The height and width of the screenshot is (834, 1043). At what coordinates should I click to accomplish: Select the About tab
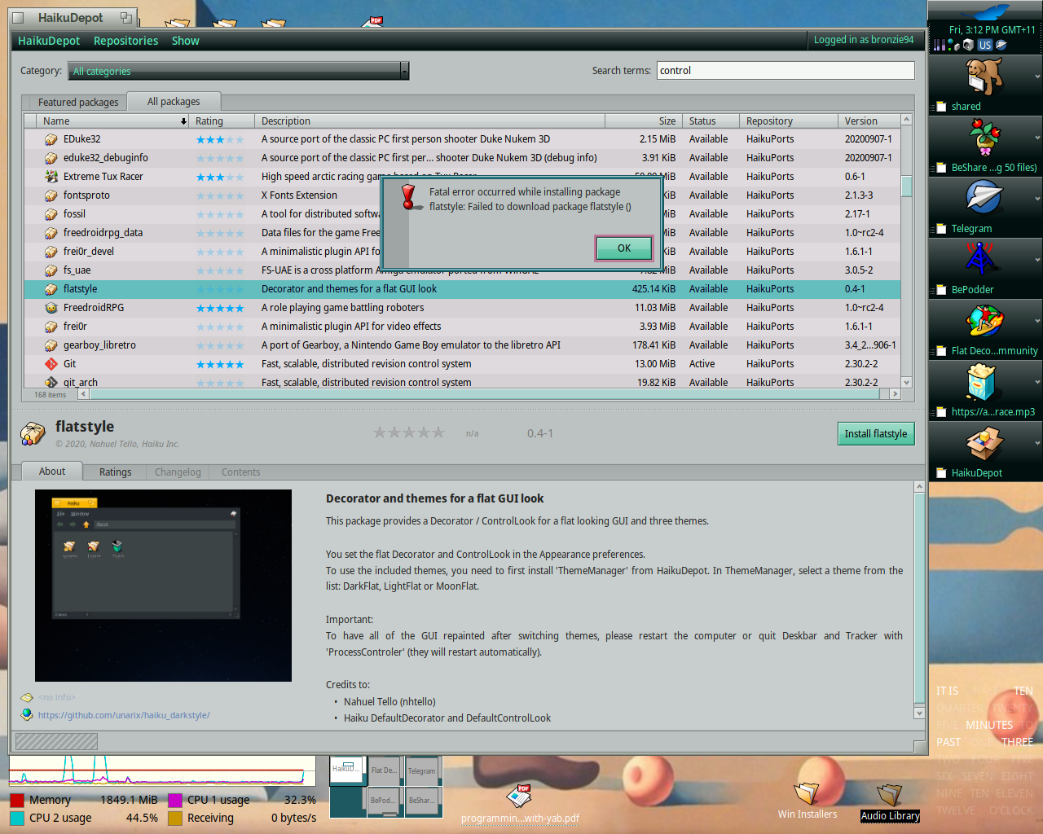51,472
